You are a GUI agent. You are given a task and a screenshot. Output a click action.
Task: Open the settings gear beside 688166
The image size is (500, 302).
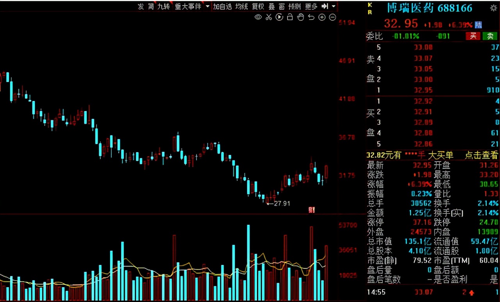click(x=494, y=8)
